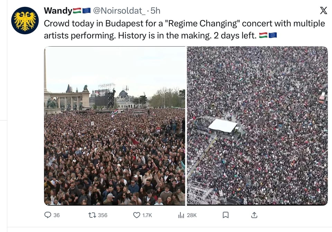Open the 5h timestamp link
332x232 pixels.
(155, 11)
